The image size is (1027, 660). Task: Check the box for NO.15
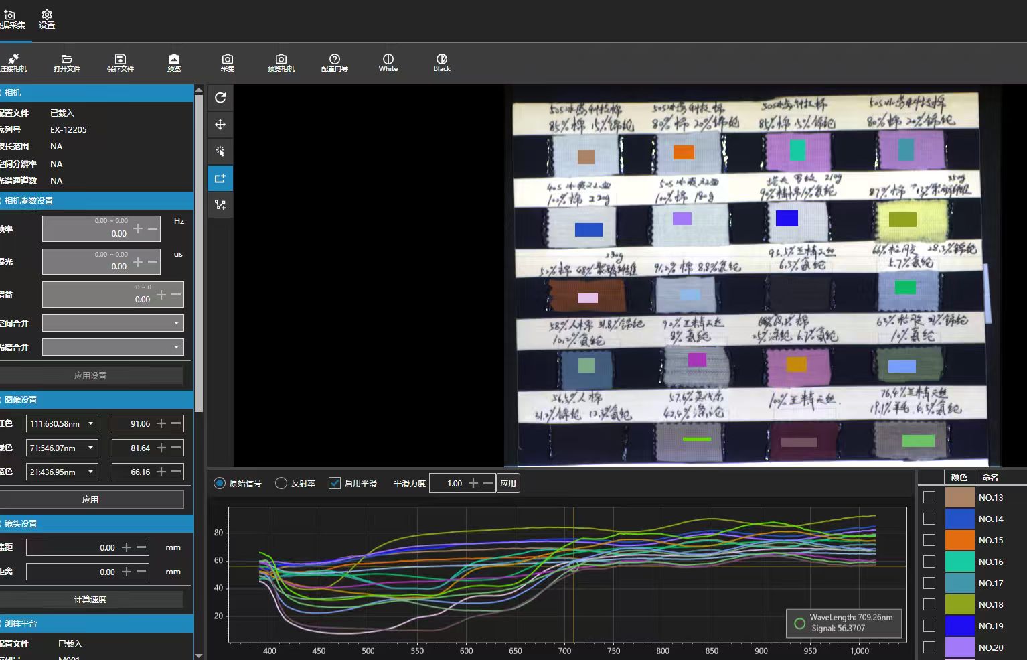pyautogui.click(x=929, y=540)
